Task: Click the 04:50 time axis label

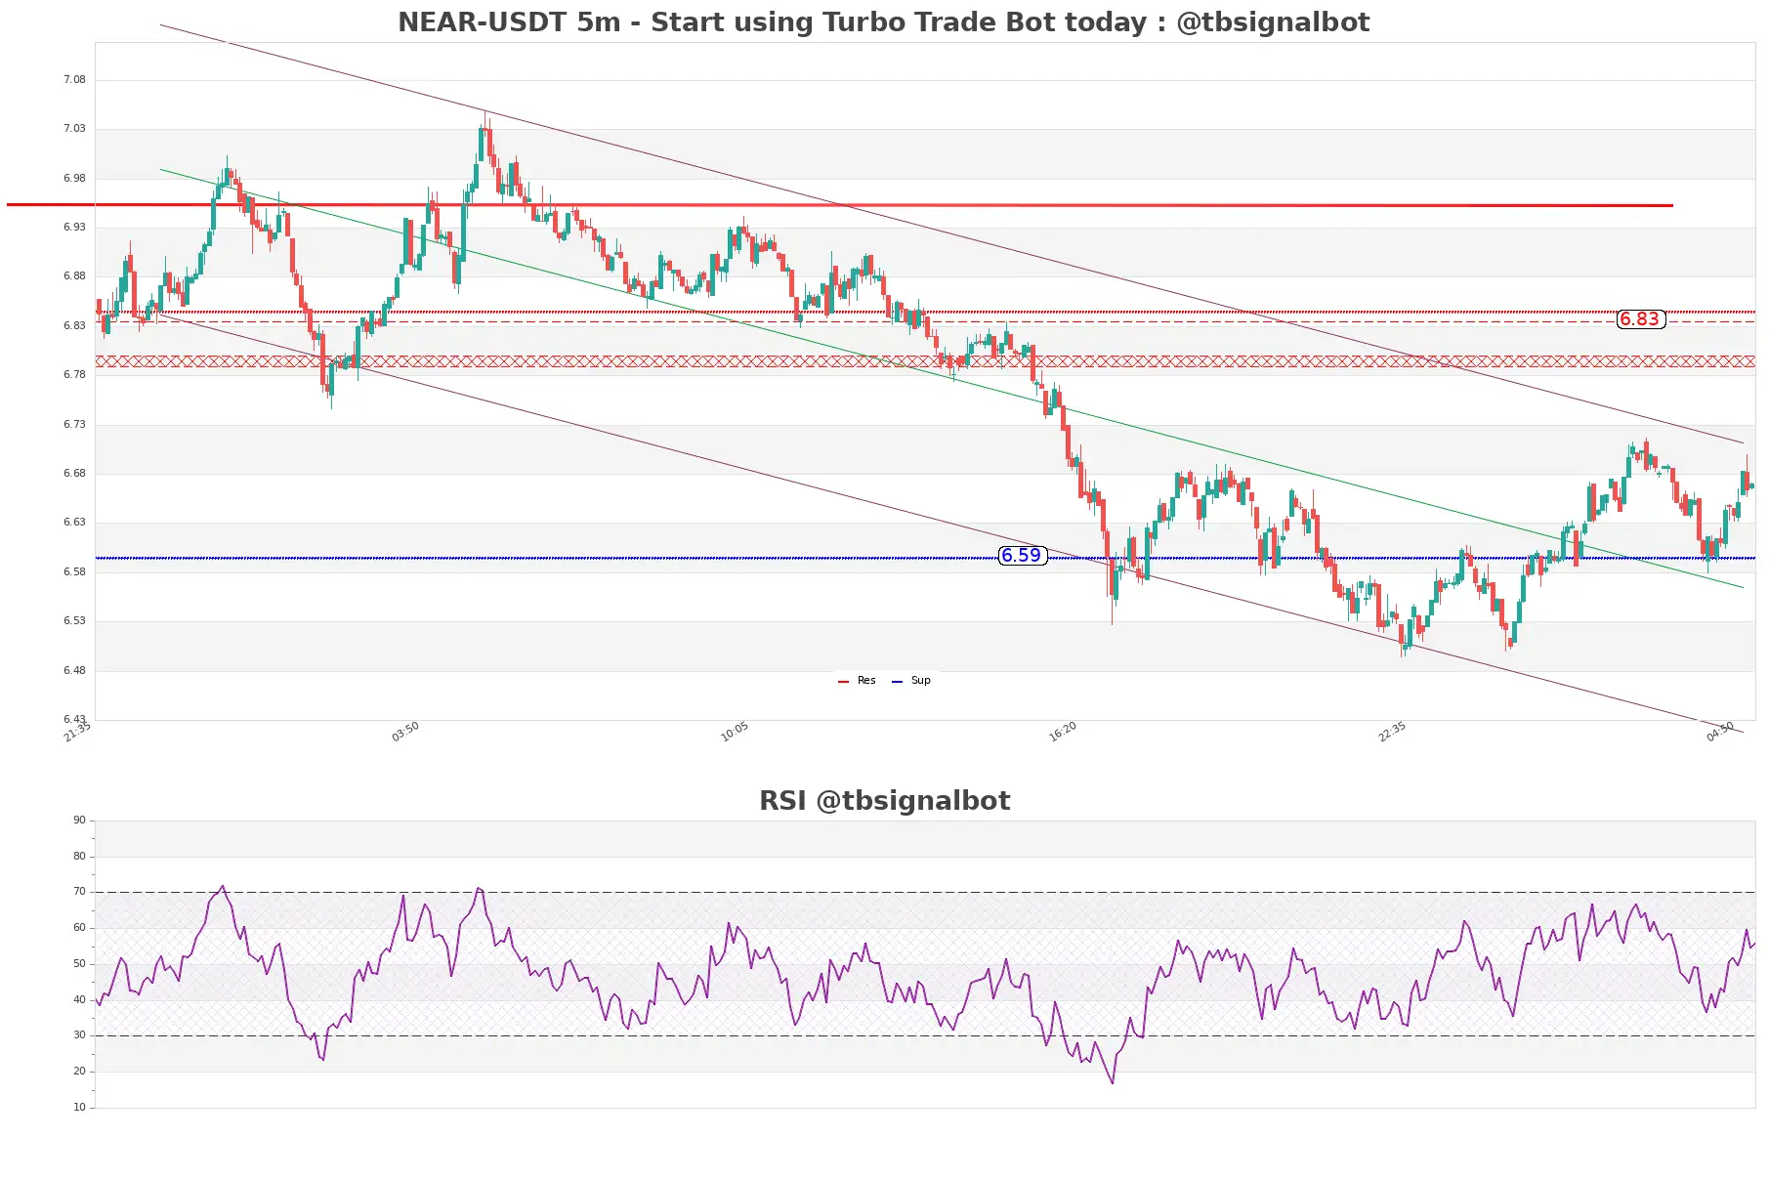Action: click(x=1720, y=733)
